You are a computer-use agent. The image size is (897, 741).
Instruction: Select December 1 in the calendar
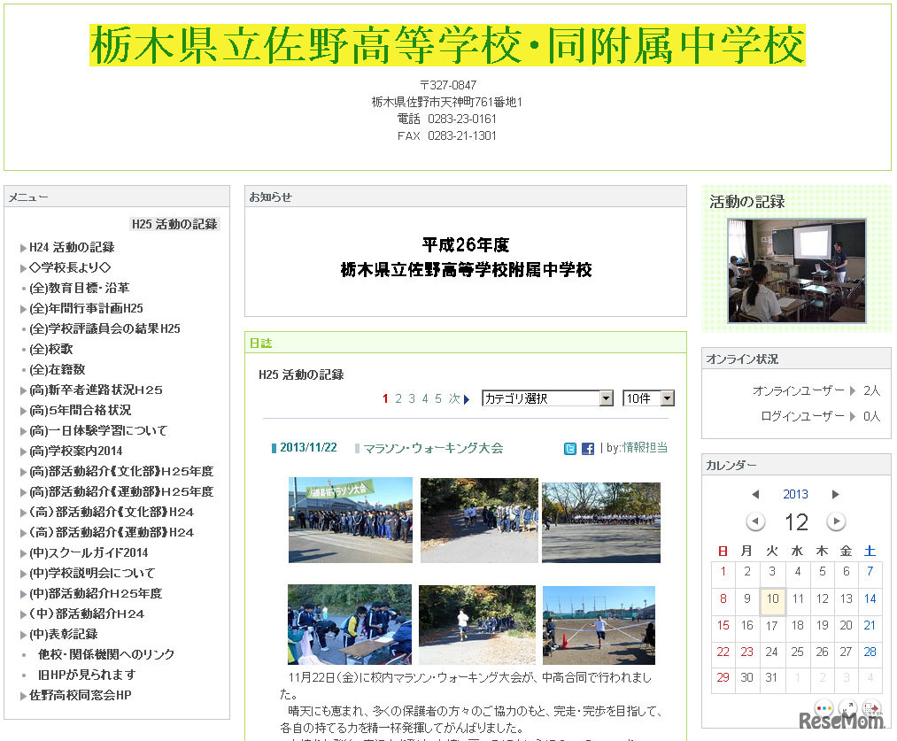[723, 571]
